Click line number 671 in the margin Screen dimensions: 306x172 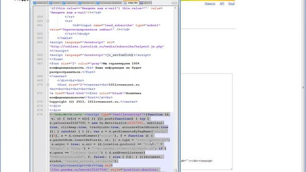click(40, 93)
